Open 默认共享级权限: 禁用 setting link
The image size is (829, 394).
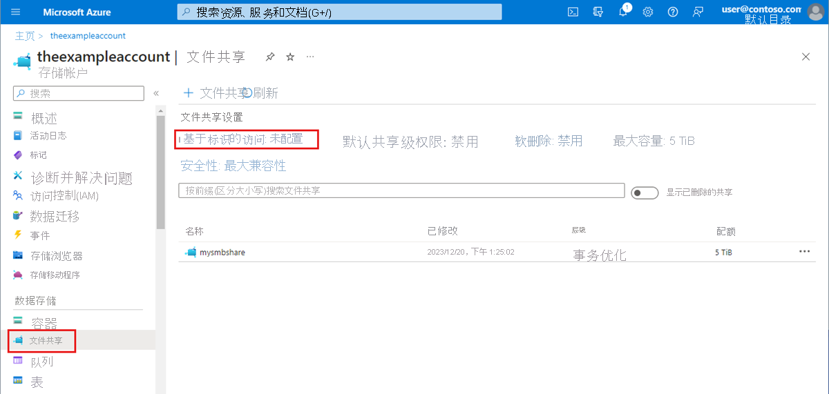pos(411,141)
